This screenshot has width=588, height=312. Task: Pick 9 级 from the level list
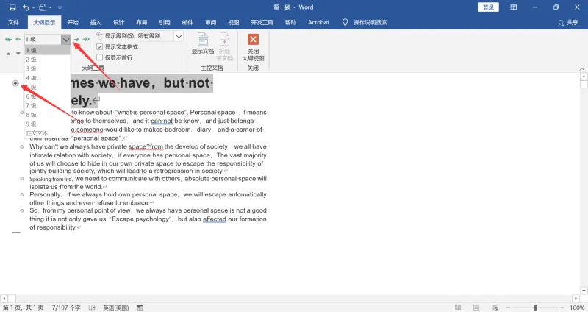point(47,124)
